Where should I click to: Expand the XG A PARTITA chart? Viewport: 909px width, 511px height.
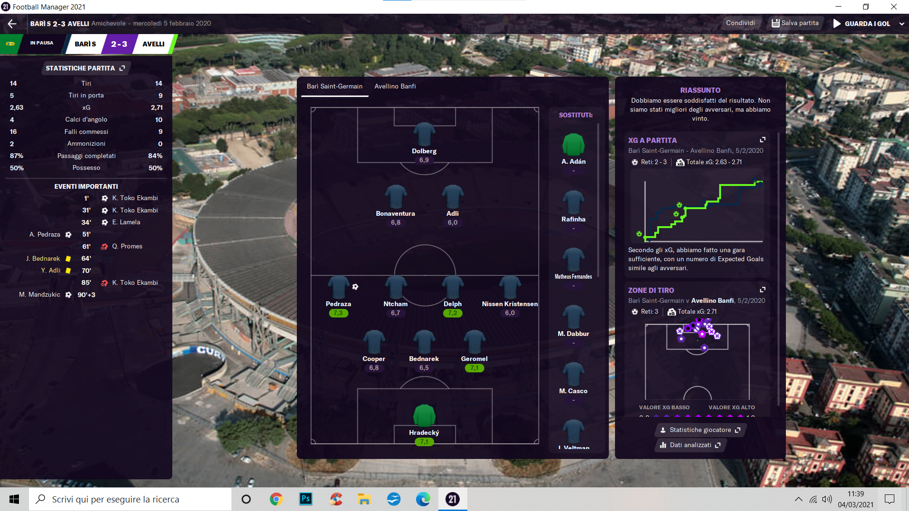[x=762, y=140]
